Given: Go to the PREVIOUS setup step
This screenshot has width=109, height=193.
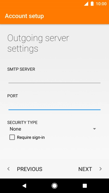Looking at the screenshot, I should (29, 169).
